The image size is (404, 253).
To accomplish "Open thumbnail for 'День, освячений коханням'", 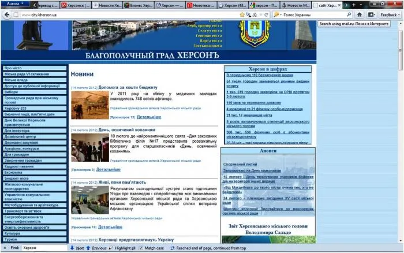I will coord(90,147).
